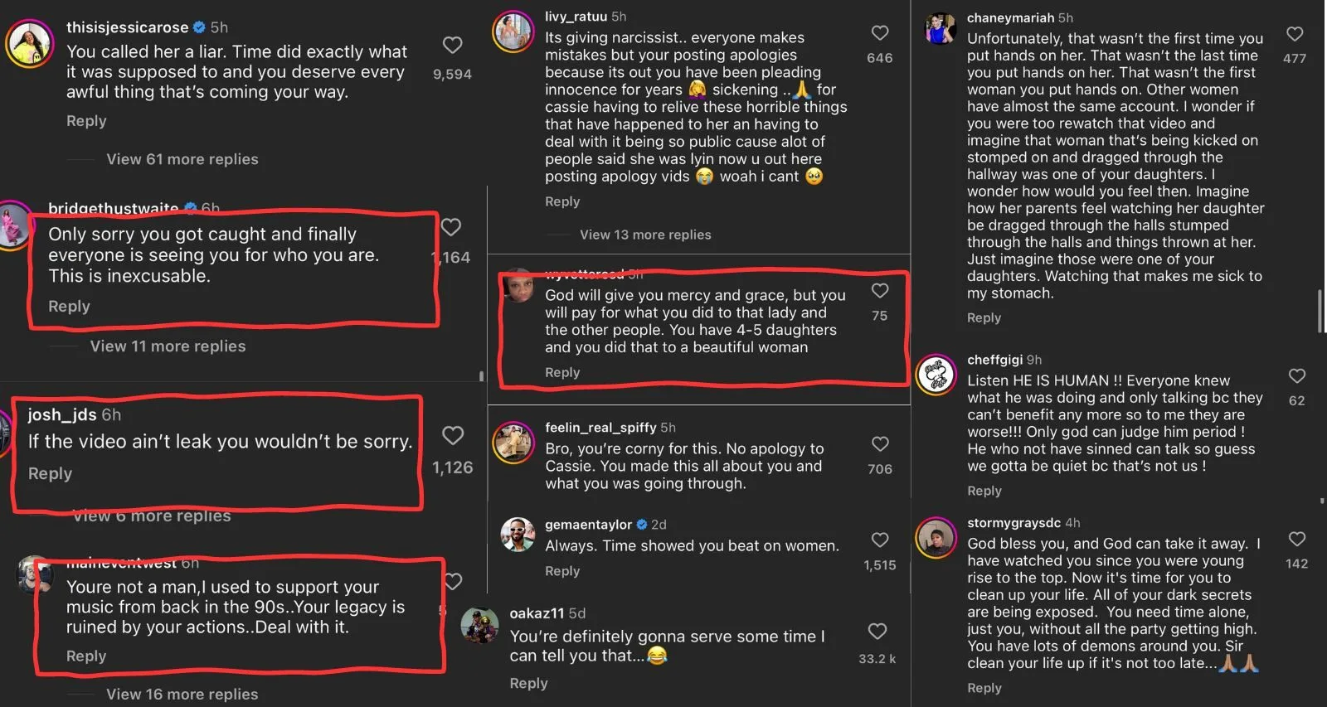Open thisisjessicarose's profile picture
The height and width of the screenshot is (707, 1327).
click(x=30, y=43)
